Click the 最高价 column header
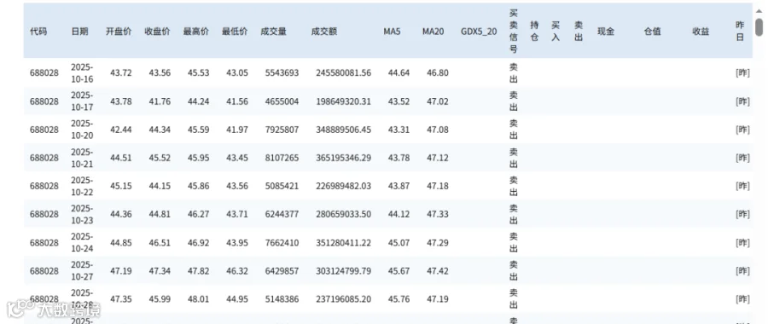This screenshot has width=768, height=324. [196, 32]
